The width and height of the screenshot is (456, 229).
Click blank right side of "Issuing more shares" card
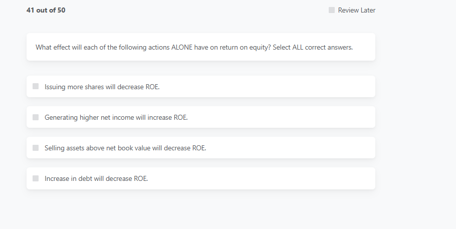(301, 87)
